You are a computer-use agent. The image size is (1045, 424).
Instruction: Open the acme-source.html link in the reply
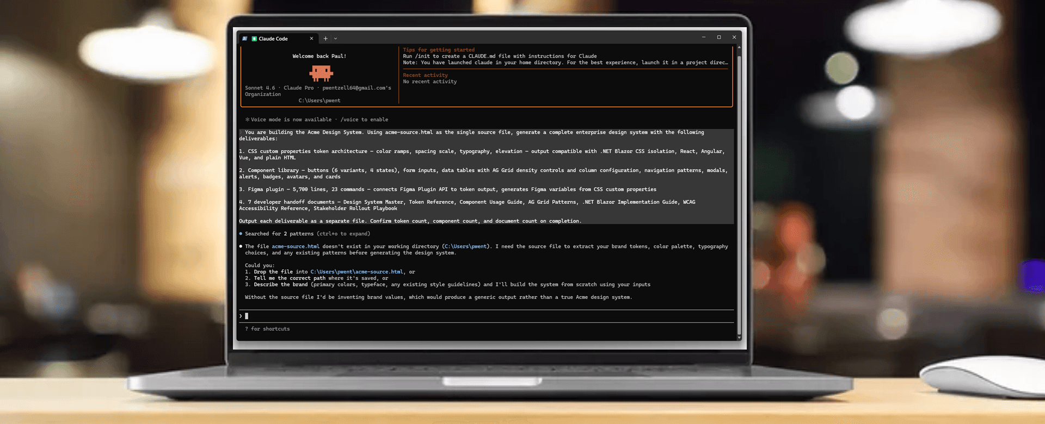(296, 246)
